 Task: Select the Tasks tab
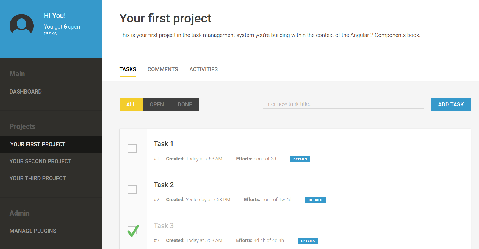[x=128, y=69]
